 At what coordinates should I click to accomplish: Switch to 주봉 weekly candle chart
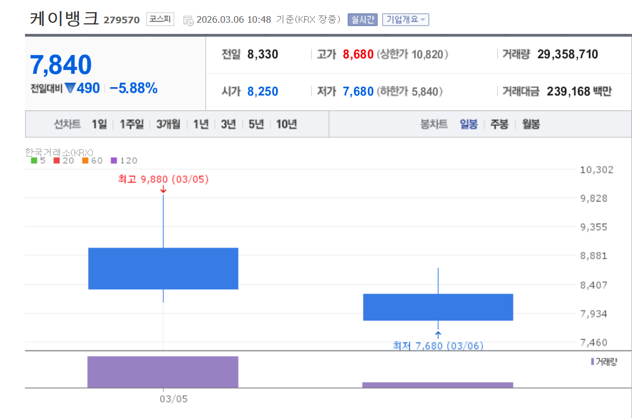point(499,124)
